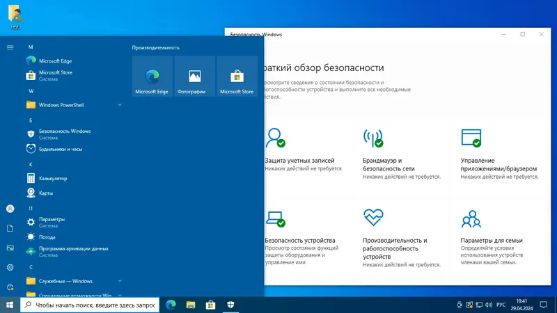557x313 pixels.
Task: Open Device performance and health heart icon
Action: click(x=373, y=217)
